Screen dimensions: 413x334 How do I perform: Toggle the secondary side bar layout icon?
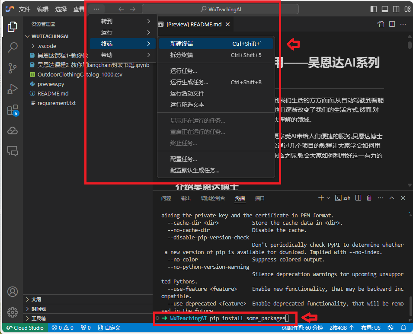click(396, 9)
